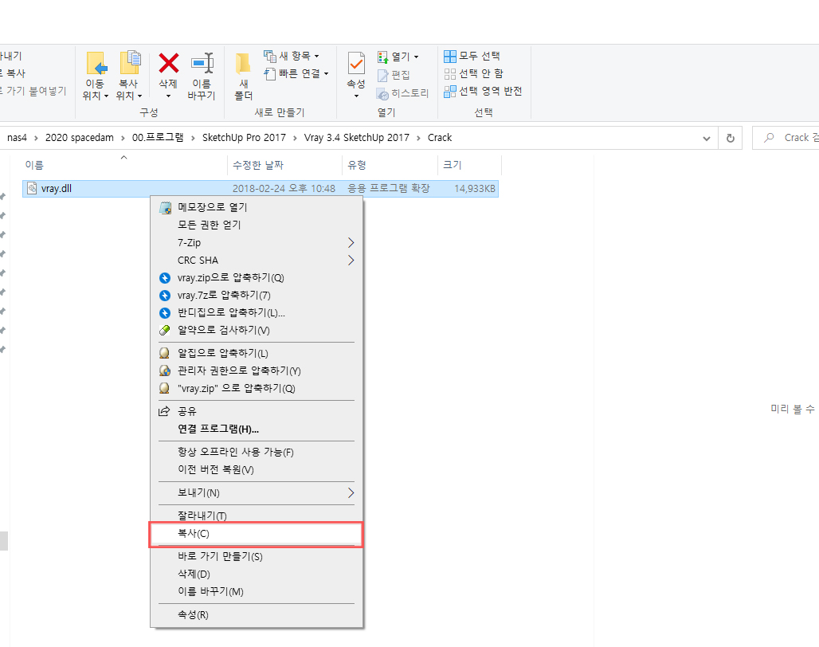Open the New item (새 항목) menu
The image size is (819, 647).
point(292,56)
